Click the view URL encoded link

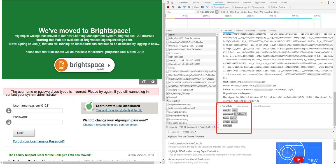pyautogui.click(x=262, y=106)
